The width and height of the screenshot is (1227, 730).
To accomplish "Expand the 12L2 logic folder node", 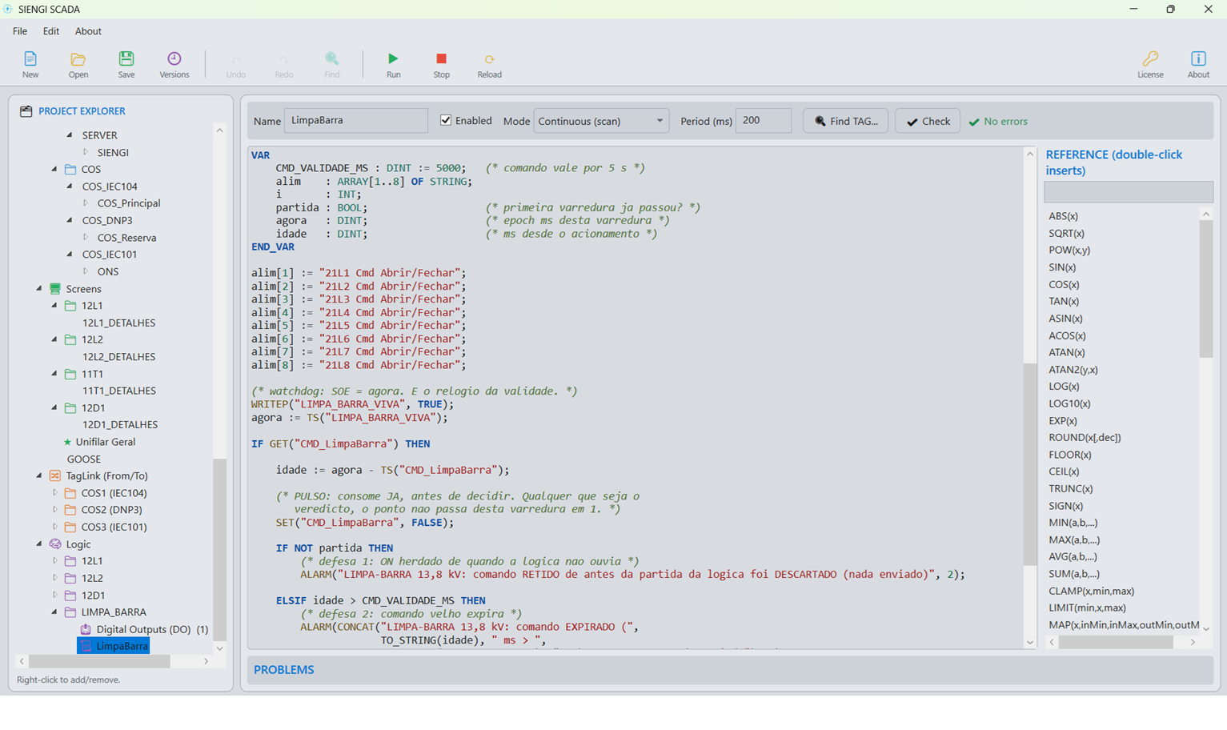I will click(54, 578).
